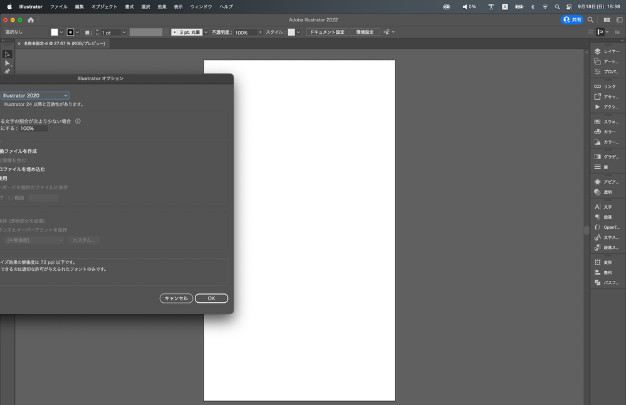This screenshot has height=405, width=626.
Task: Open the 3 pt. 丸筆 brush dropdown
Action: [206, 33]
